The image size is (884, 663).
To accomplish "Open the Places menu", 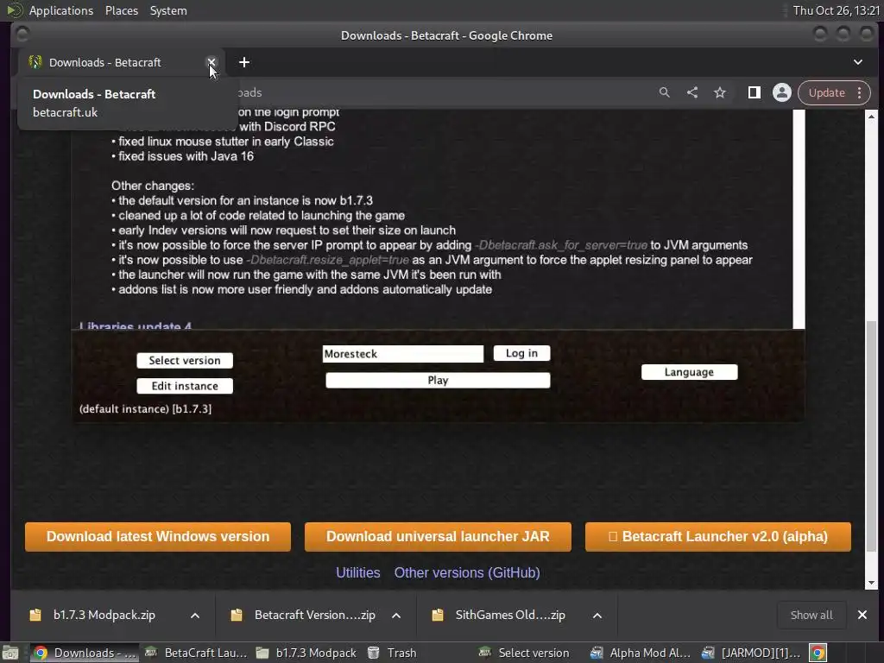I will coord(122,10).
